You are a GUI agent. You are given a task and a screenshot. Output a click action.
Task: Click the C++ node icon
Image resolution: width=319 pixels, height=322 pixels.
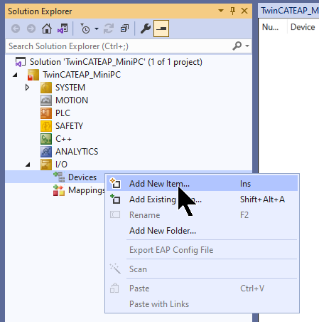[x=46, y=139]
